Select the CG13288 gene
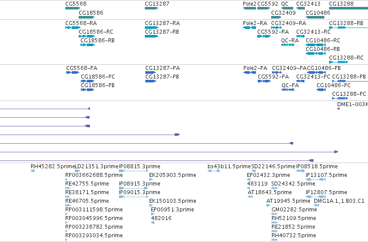The height and width of the screenshot is (242, 368). [349, 8]
